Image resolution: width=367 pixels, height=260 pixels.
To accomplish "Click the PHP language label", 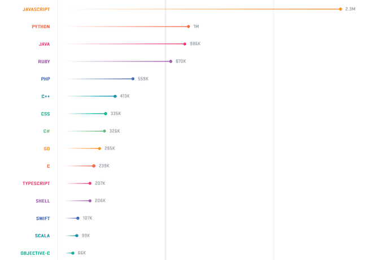I will (x=45, y=79).
